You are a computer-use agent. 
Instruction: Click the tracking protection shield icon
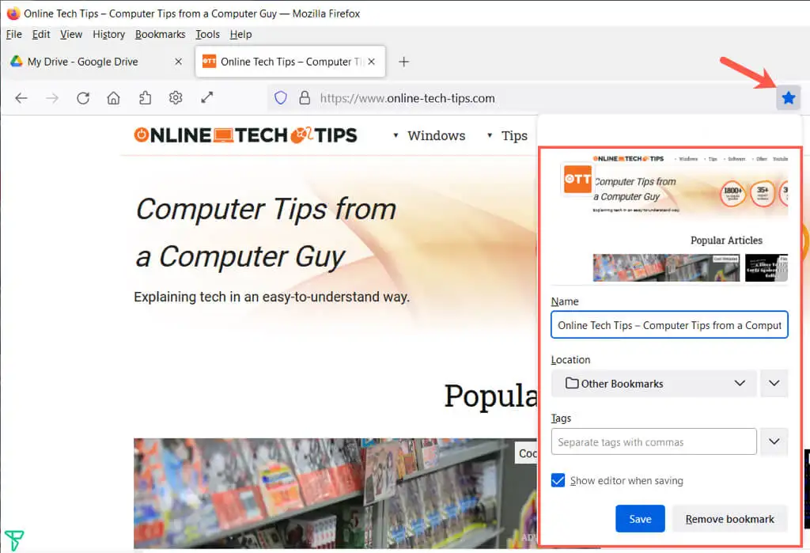[x=280, y=98]
